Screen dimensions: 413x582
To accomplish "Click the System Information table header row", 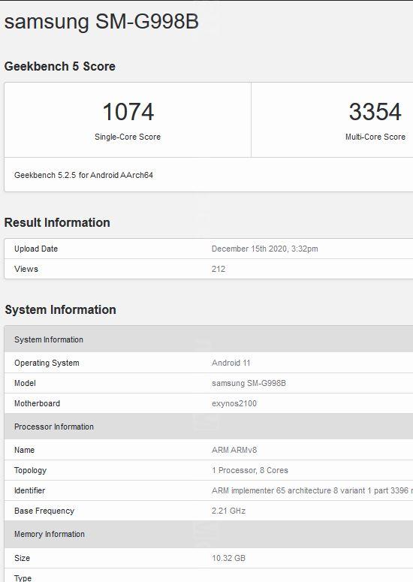I will tap(209, 339).
